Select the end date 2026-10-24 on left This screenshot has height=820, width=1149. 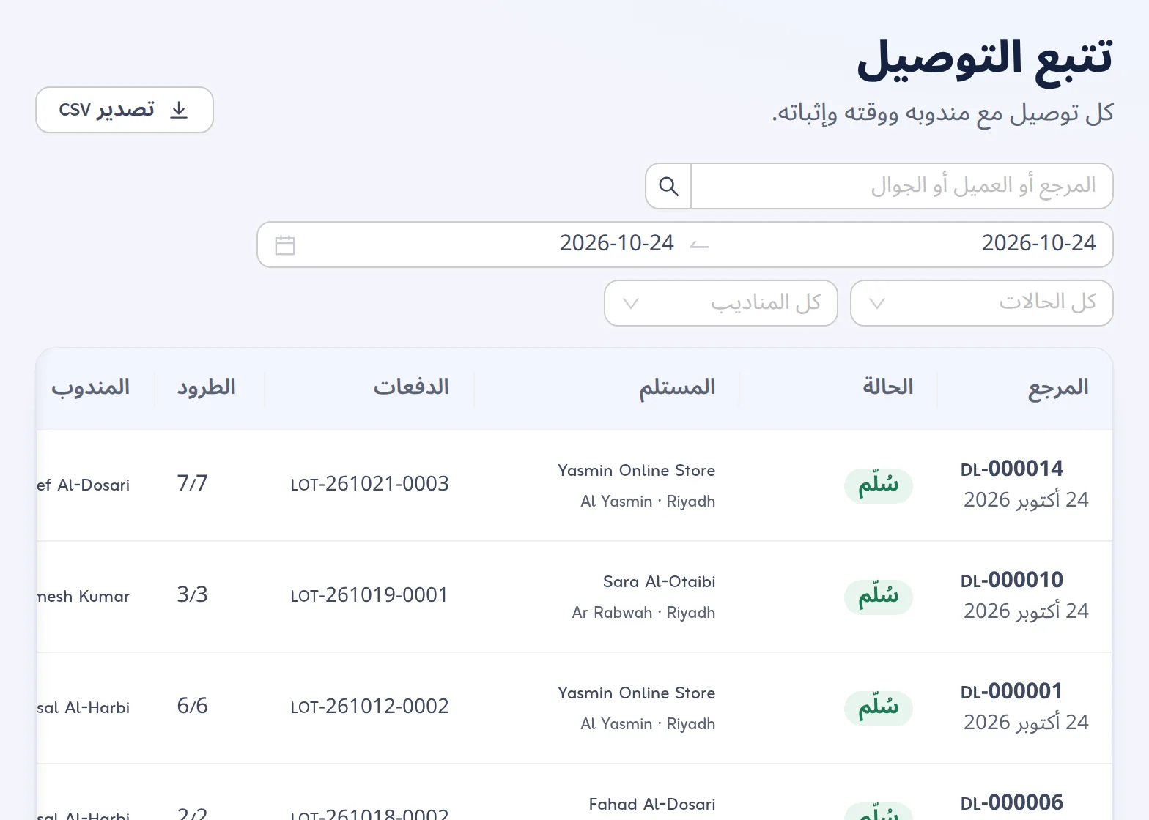pyautogui.click(x=616, y=243)
